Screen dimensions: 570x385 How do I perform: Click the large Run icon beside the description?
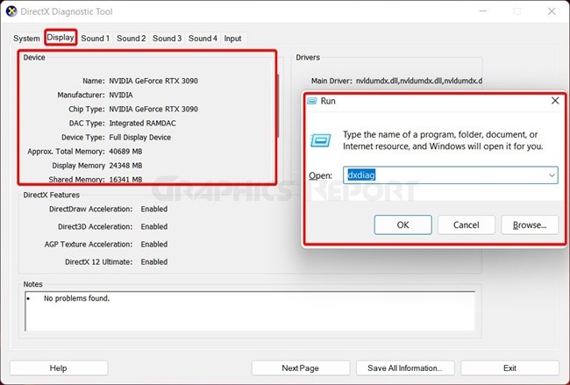321,140
